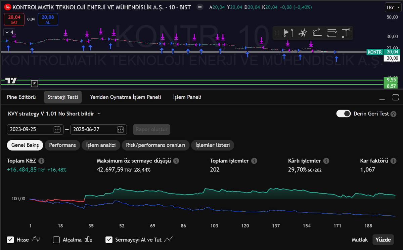Click the end date field 2025-06-27
This screenshot has height=250, width=403.
point(98,129)
